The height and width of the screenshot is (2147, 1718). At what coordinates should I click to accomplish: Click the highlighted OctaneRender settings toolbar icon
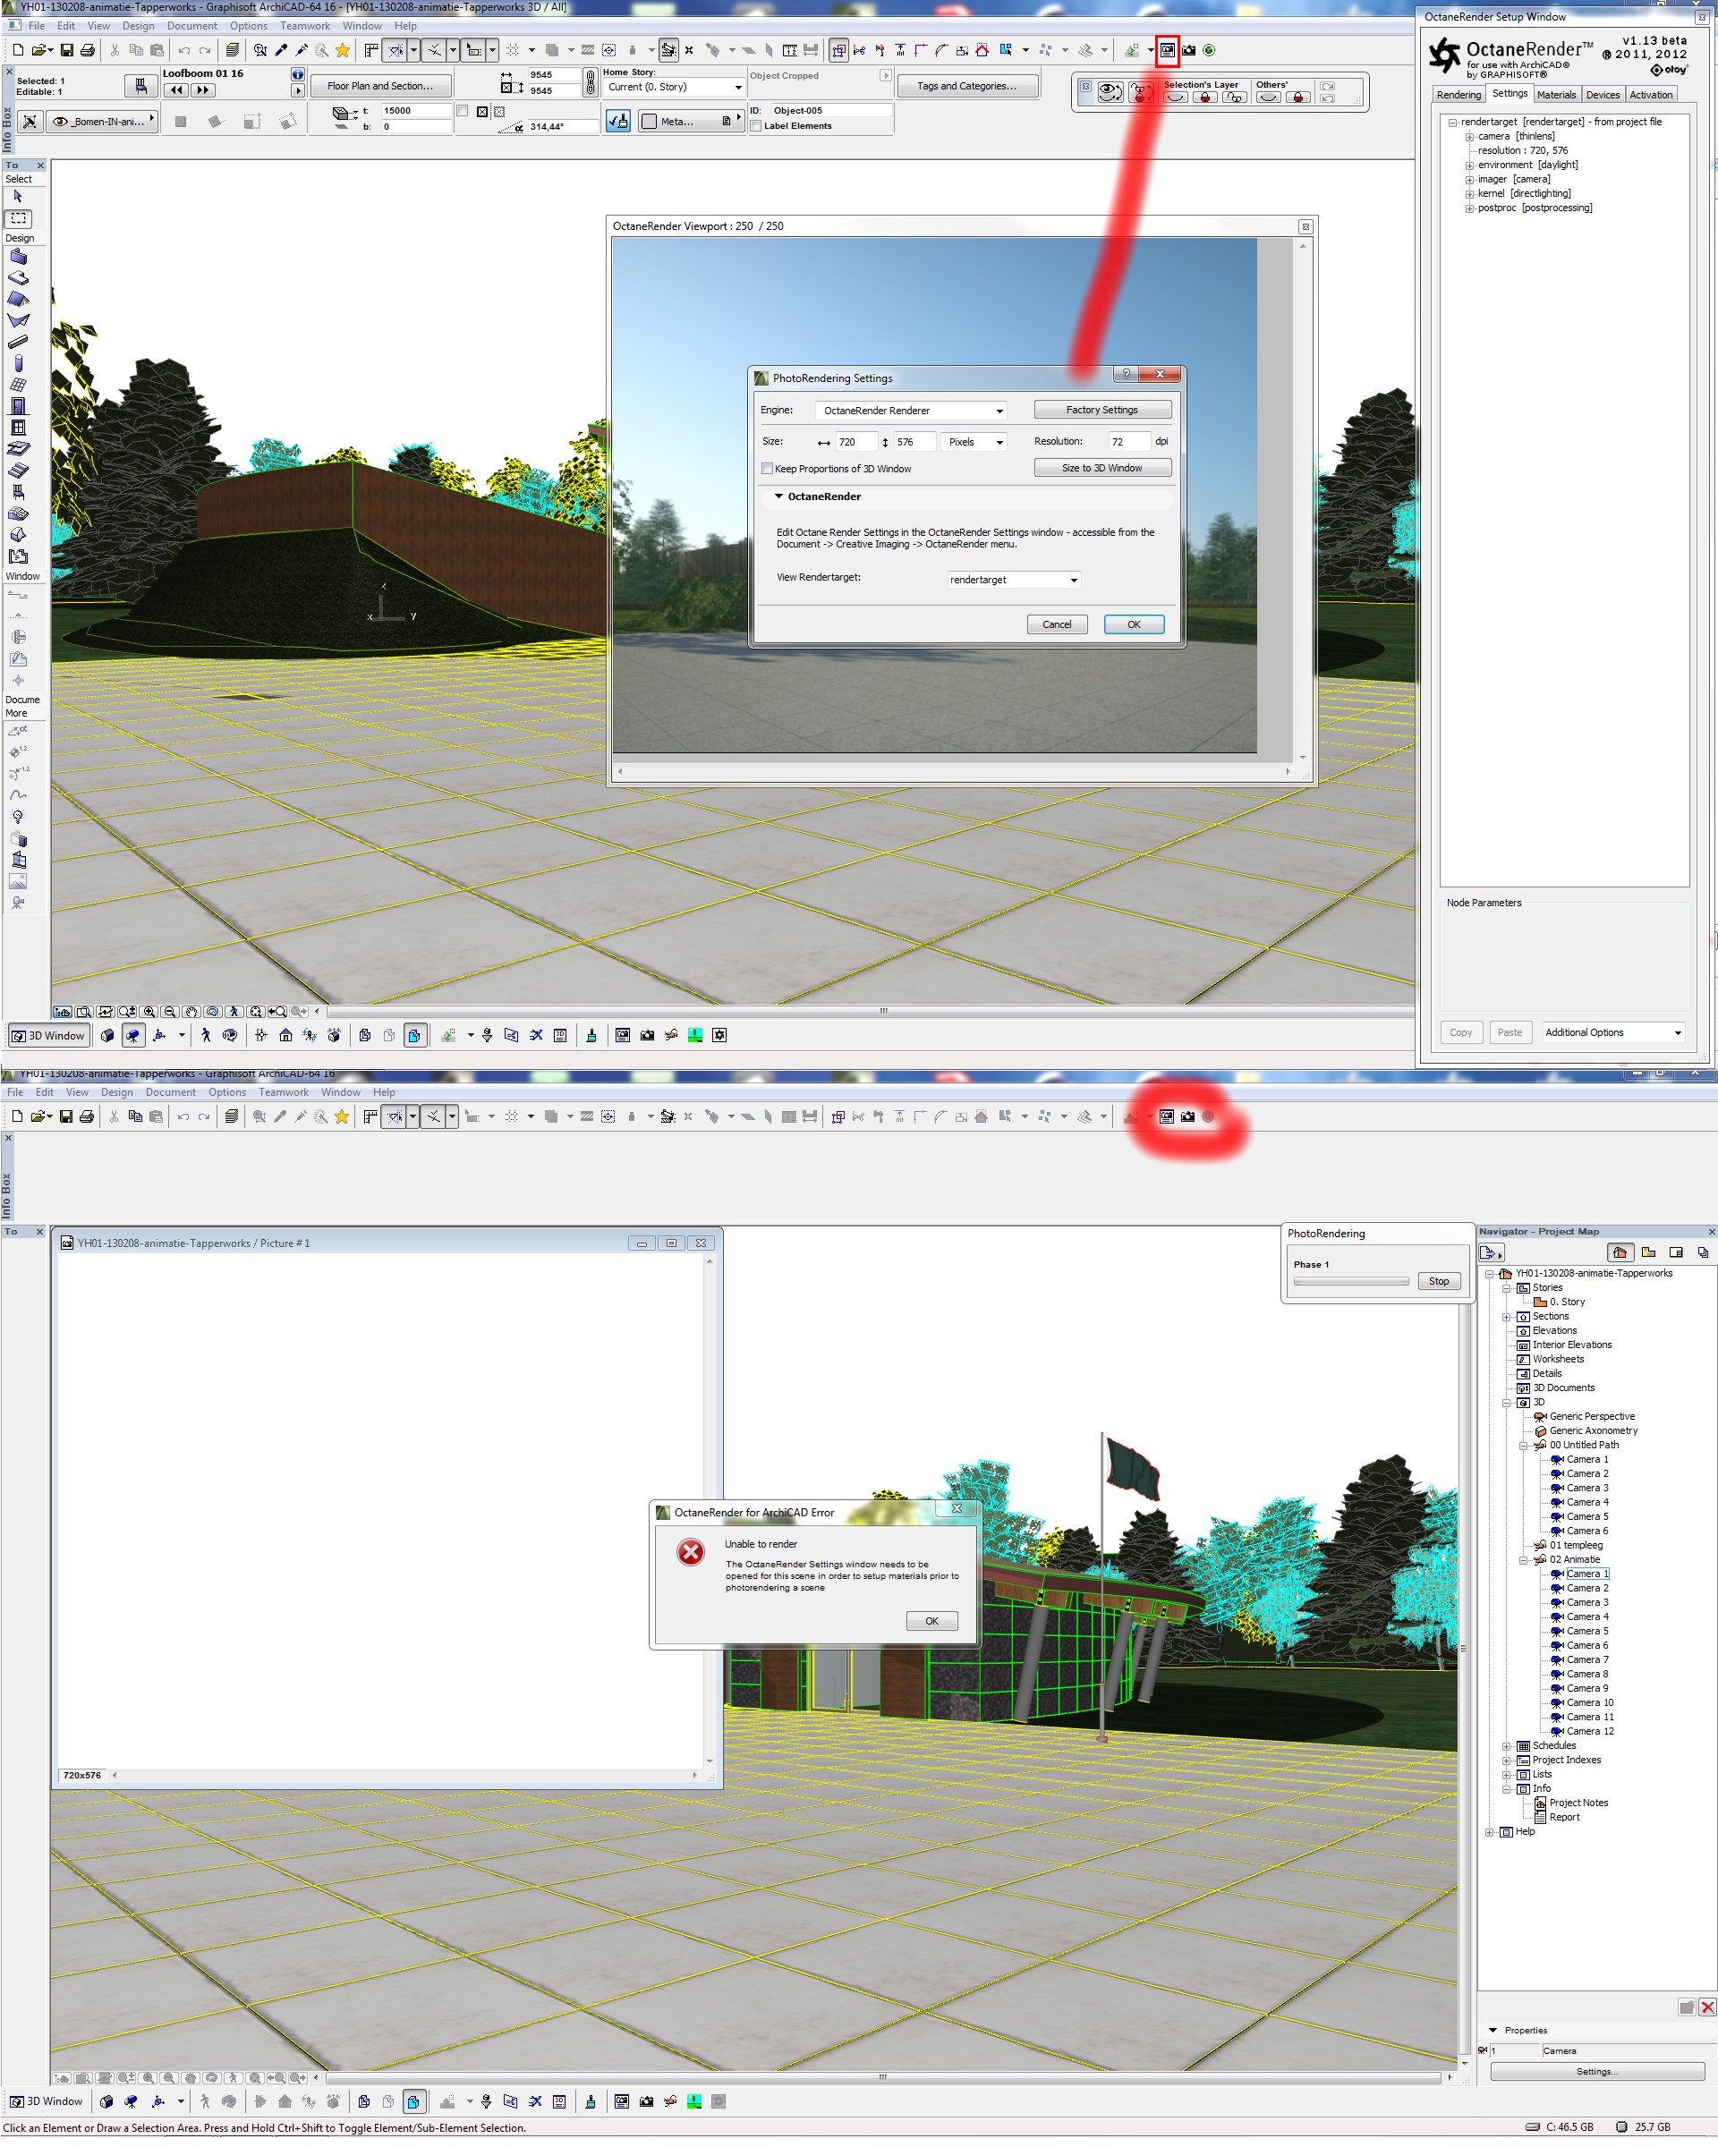pyautogui.click(x=1166, y=50)
